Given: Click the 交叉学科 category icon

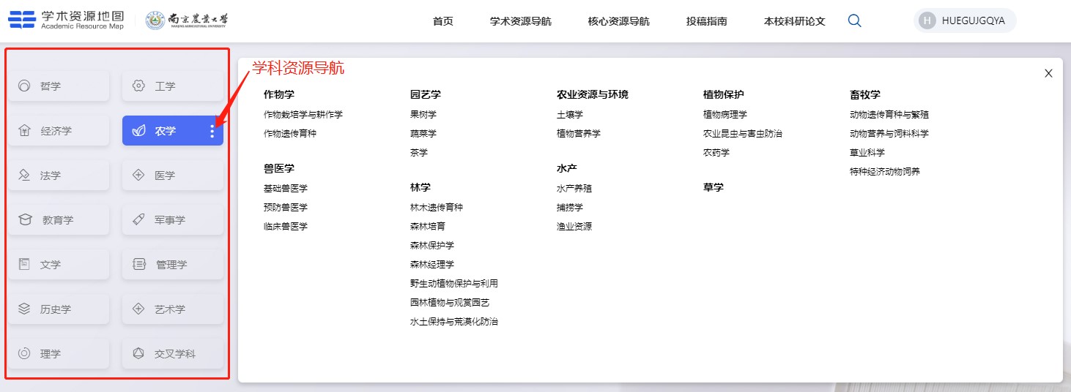Looking at the screenshot, I should (138, 354).
